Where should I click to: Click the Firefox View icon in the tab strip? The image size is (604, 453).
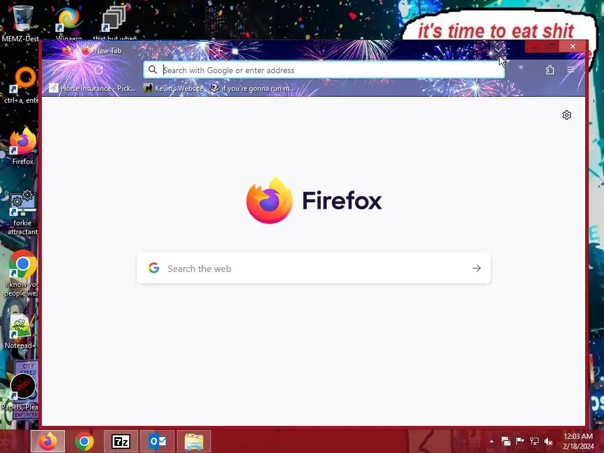tap(67, 51)
